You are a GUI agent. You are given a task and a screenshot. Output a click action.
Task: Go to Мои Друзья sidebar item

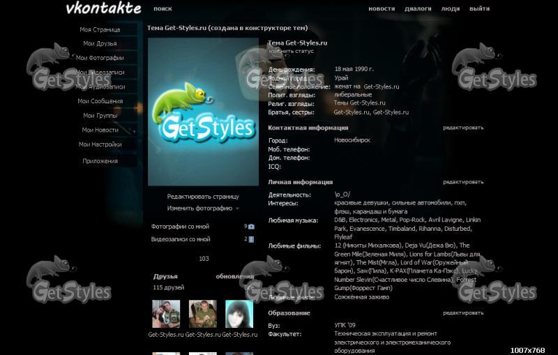(x=100, y=43)
